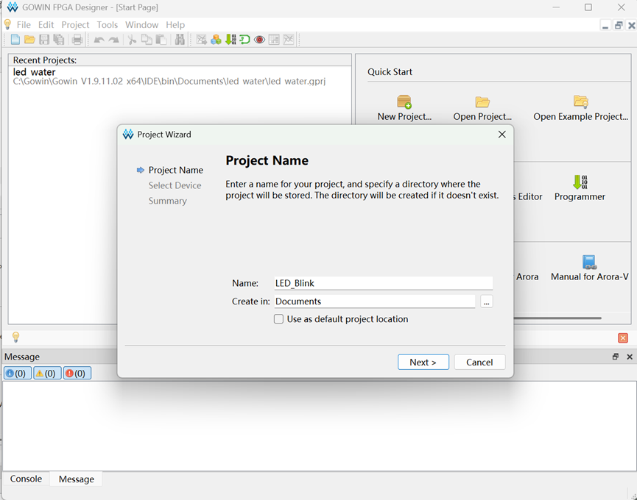Launch Programmer from the Quick Start panel
This screenshot has height=500, width=637.
point(580,188)
